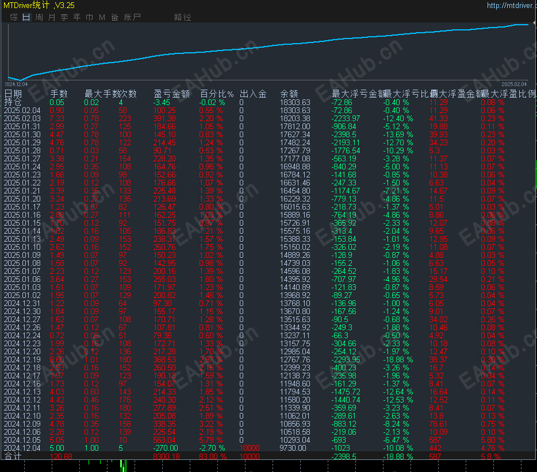Switch to the 月 monthly tab

(52, 17)
